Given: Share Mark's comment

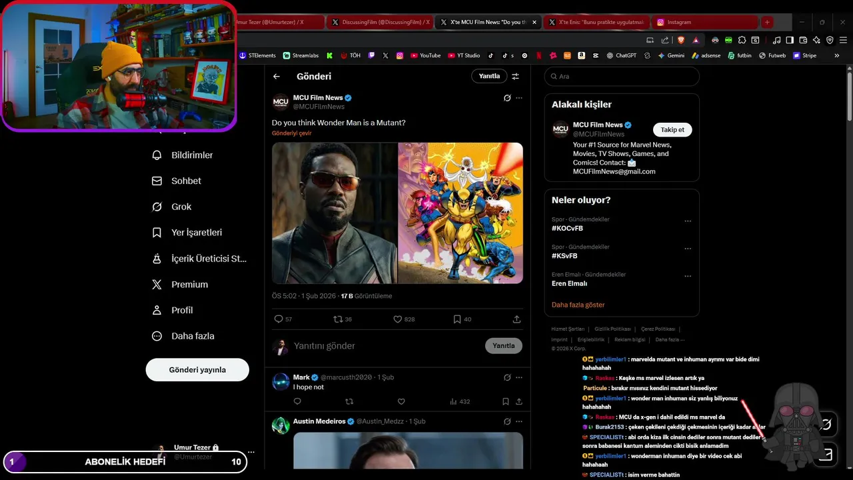Looking at the screenshot, I should point(519,401).
